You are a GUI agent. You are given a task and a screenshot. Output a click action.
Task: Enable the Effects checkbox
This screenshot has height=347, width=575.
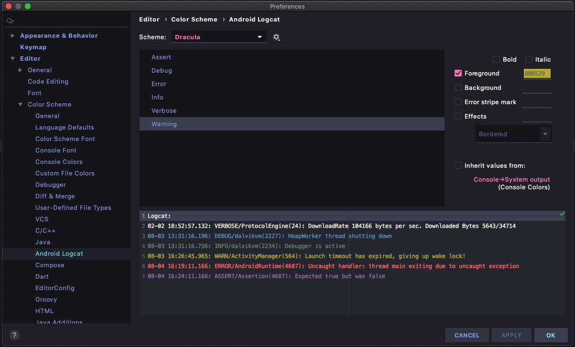pyautogui.click(x=458, y=116)
